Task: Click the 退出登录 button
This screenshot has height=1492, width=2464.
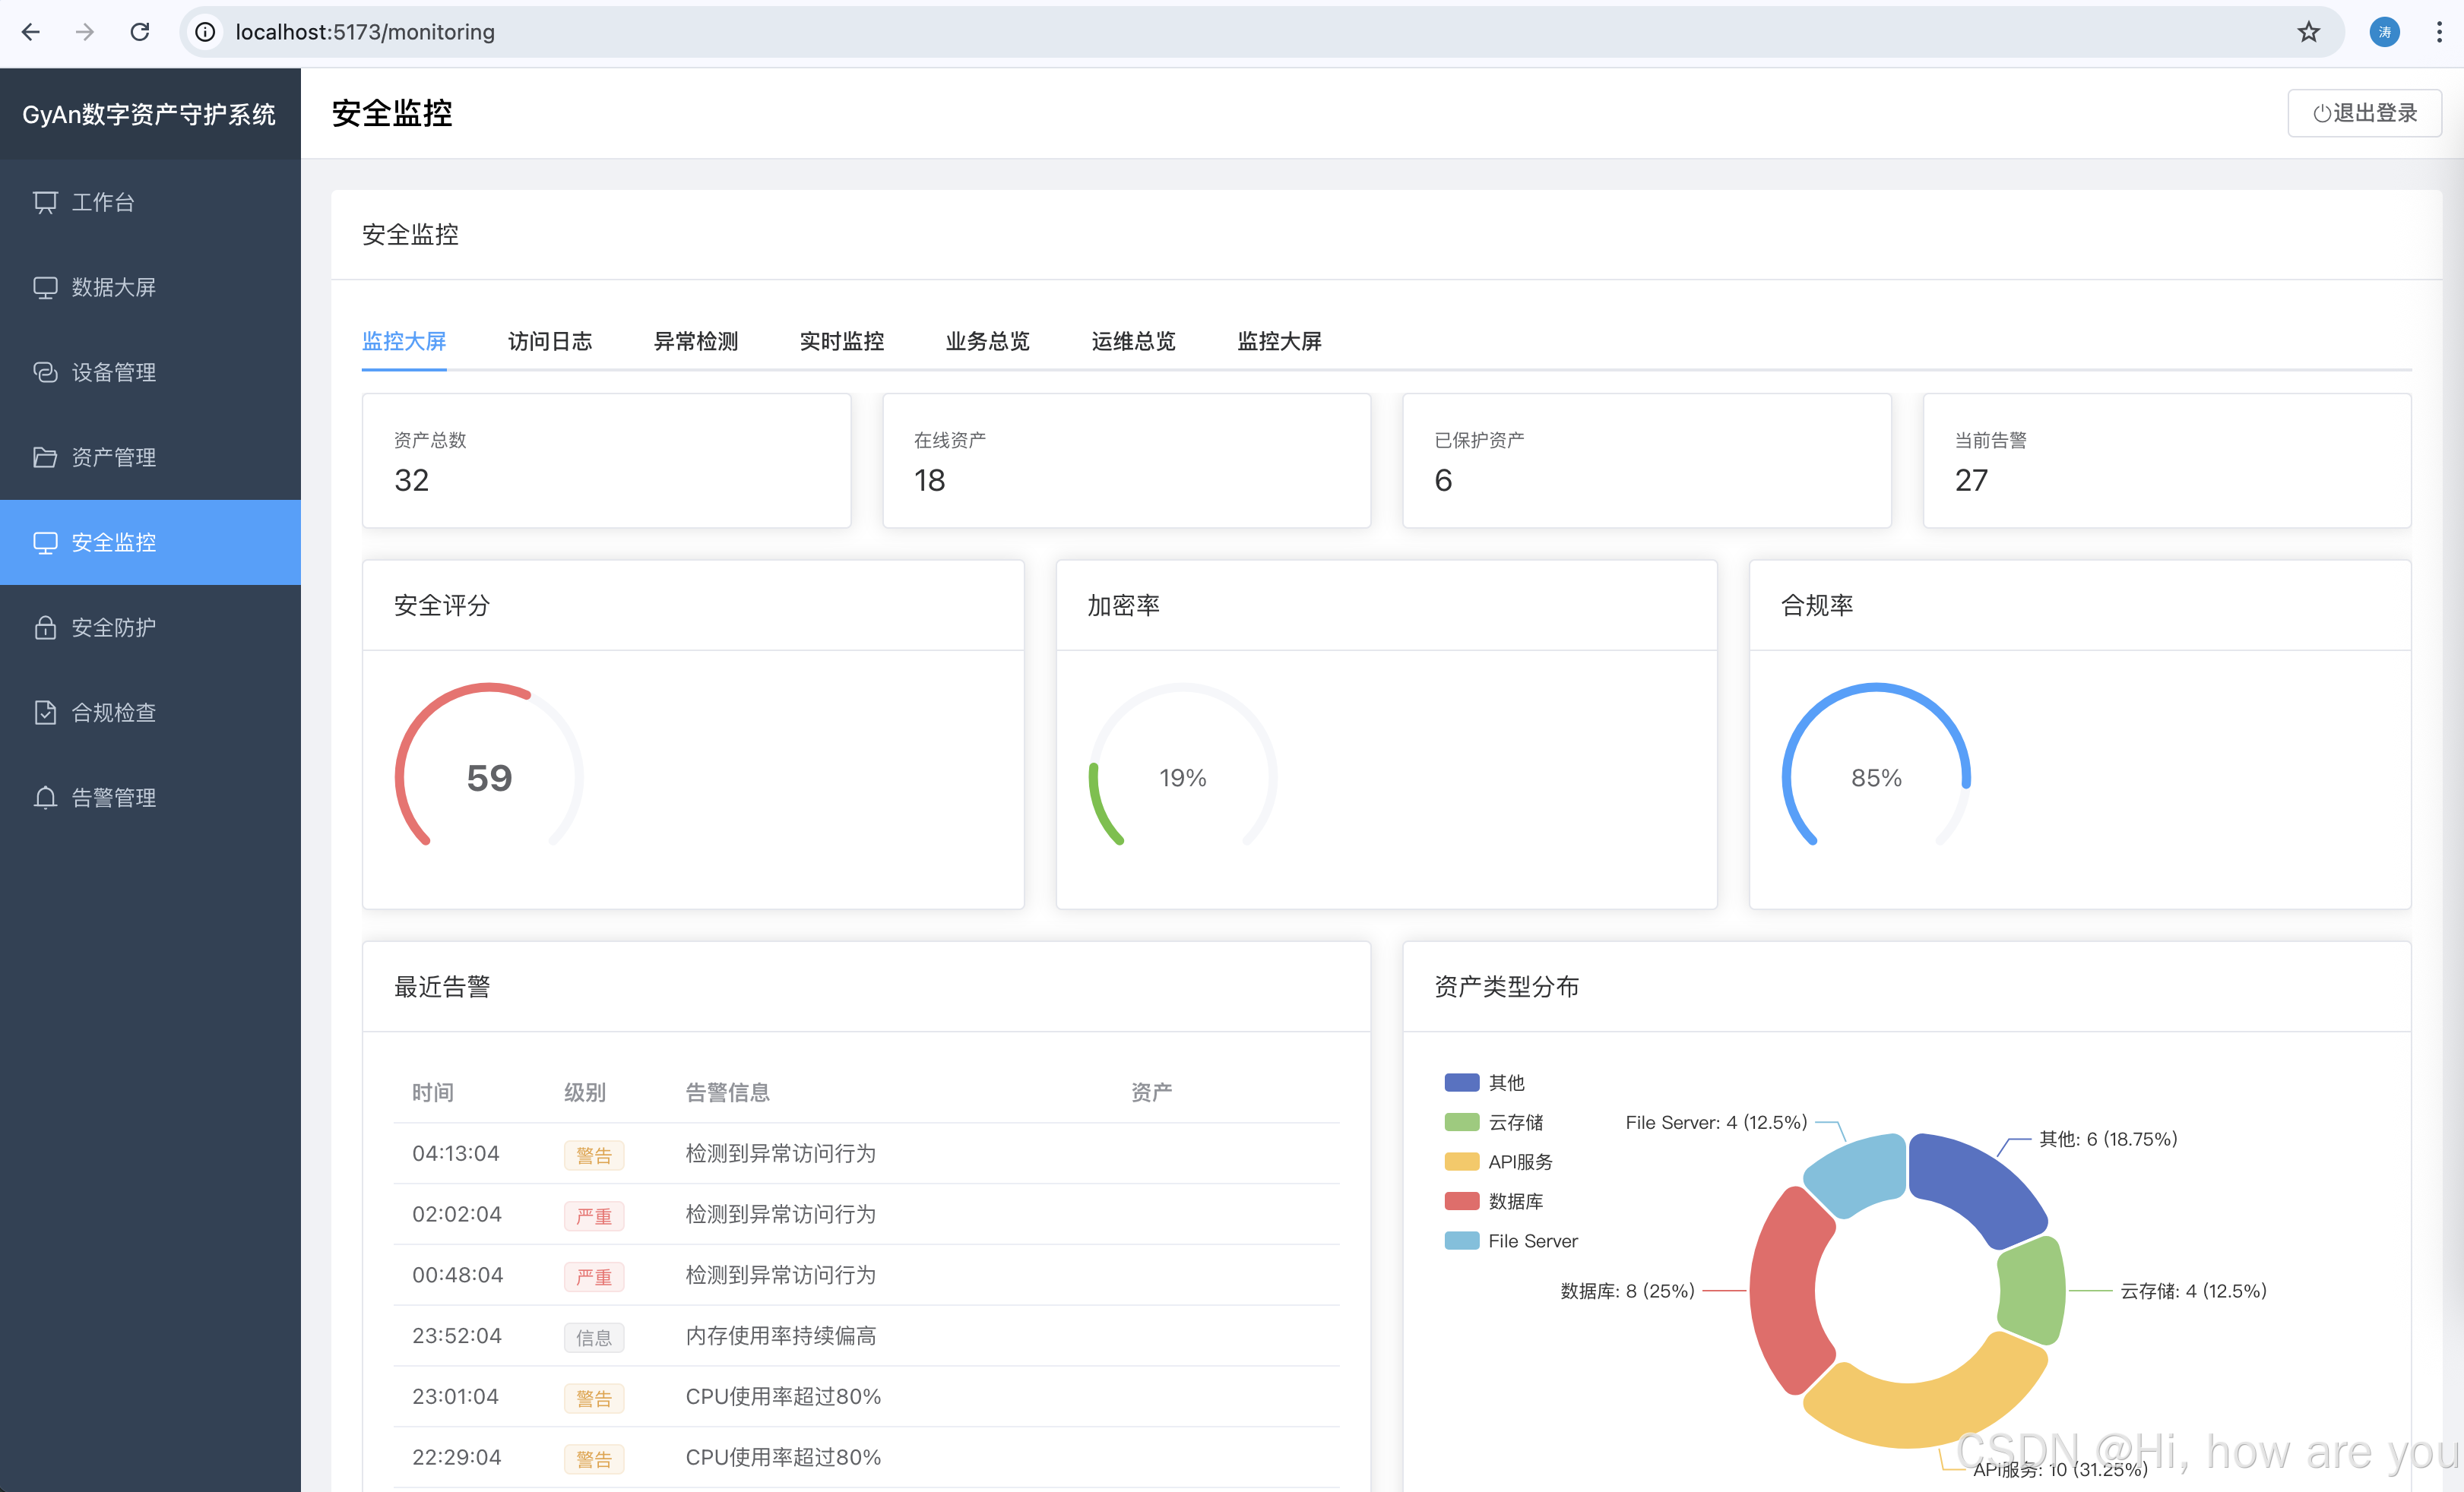Action: pos(2364,113)
